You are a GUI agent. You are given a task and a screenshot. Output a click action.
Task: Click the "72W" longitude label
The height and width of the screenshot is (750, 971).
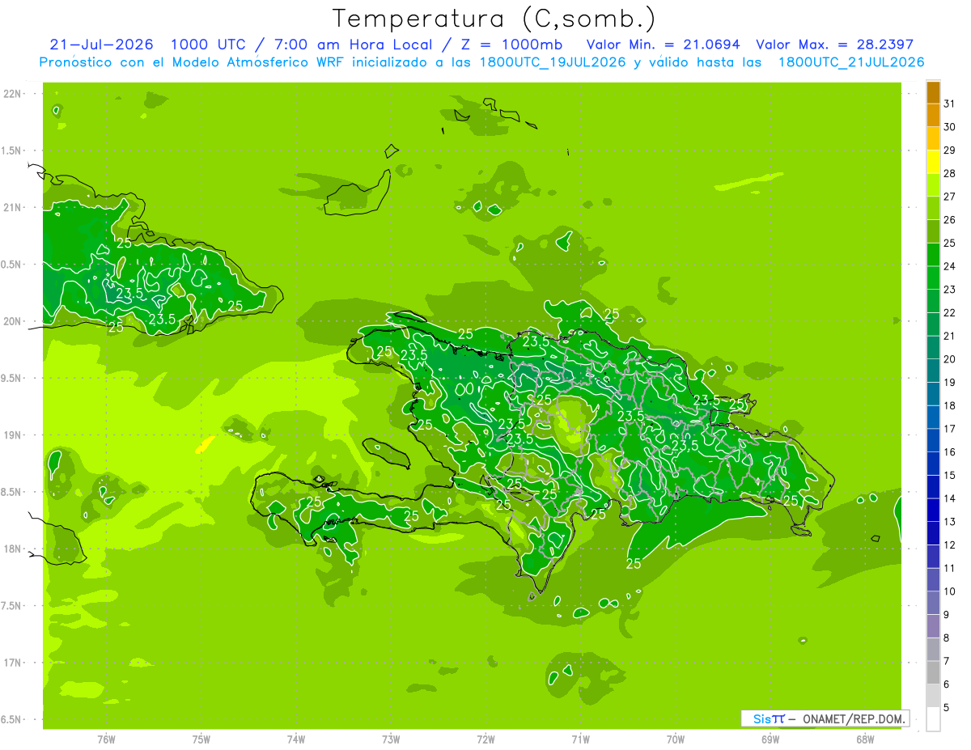point(485,739)
